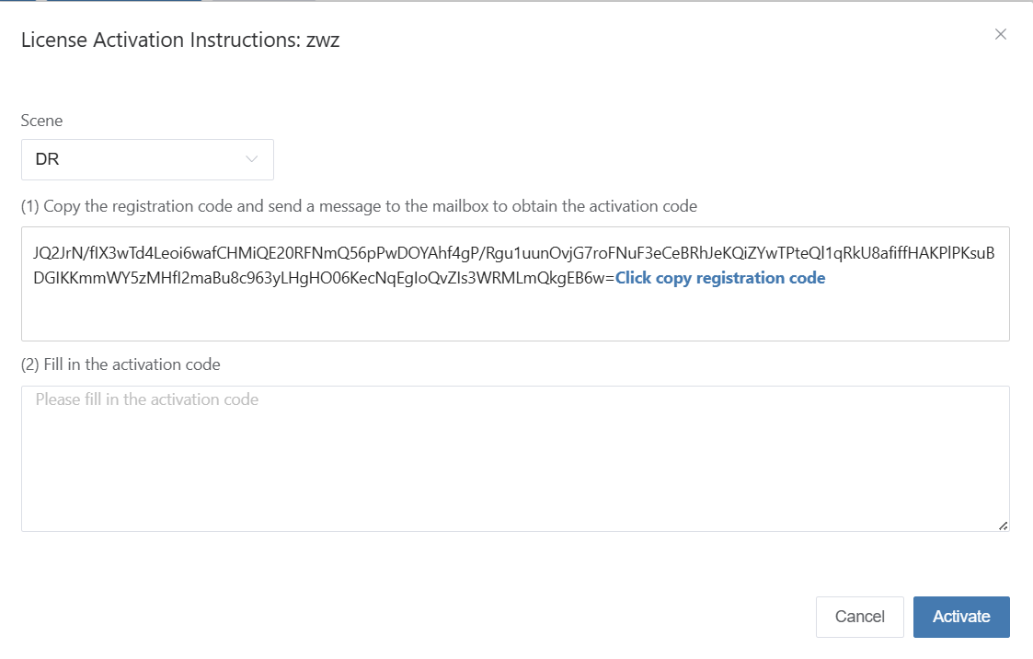The width and height of the screenshot is (1033, 659).
Task: Click the '(2) Fill in the activation code' label
Action: [x=121, y=364]
